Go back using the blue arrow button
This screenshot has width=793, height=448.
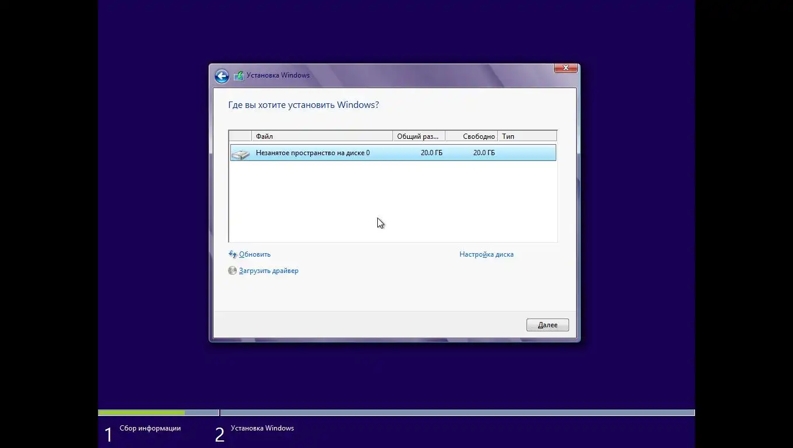(x=222, y=76)
